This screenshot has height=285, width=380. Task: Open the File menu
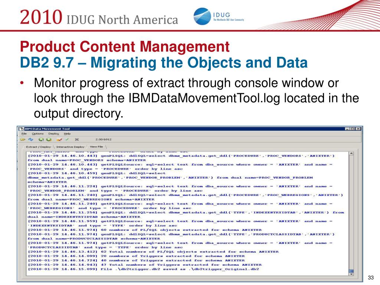tap(24, 134)
